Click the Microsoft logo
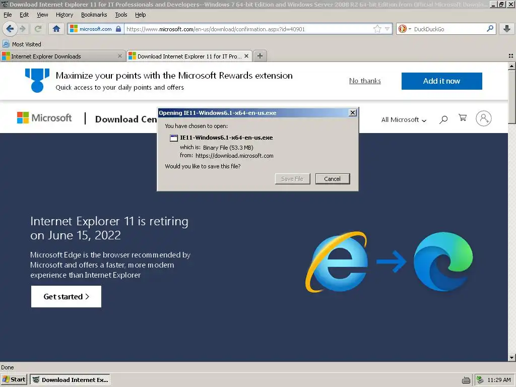The height and width of the screenshot is (387, 516). [44, 118]
